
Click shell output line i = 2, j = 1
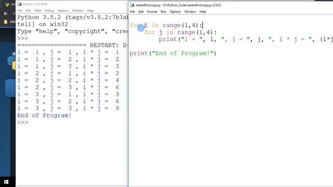point(68,73)
